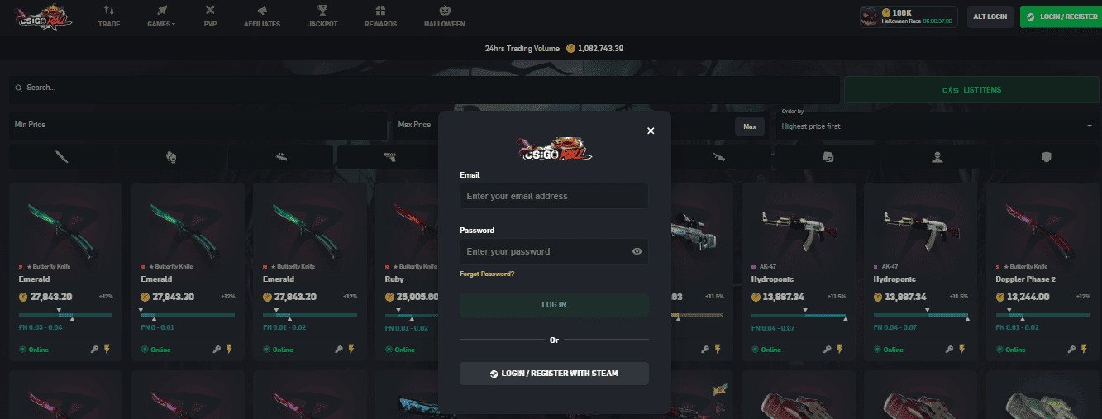The width and height of the screenshot is (1102, 419).
Task: Open the Games dropdown menu
Action: [x=161, y=16]
